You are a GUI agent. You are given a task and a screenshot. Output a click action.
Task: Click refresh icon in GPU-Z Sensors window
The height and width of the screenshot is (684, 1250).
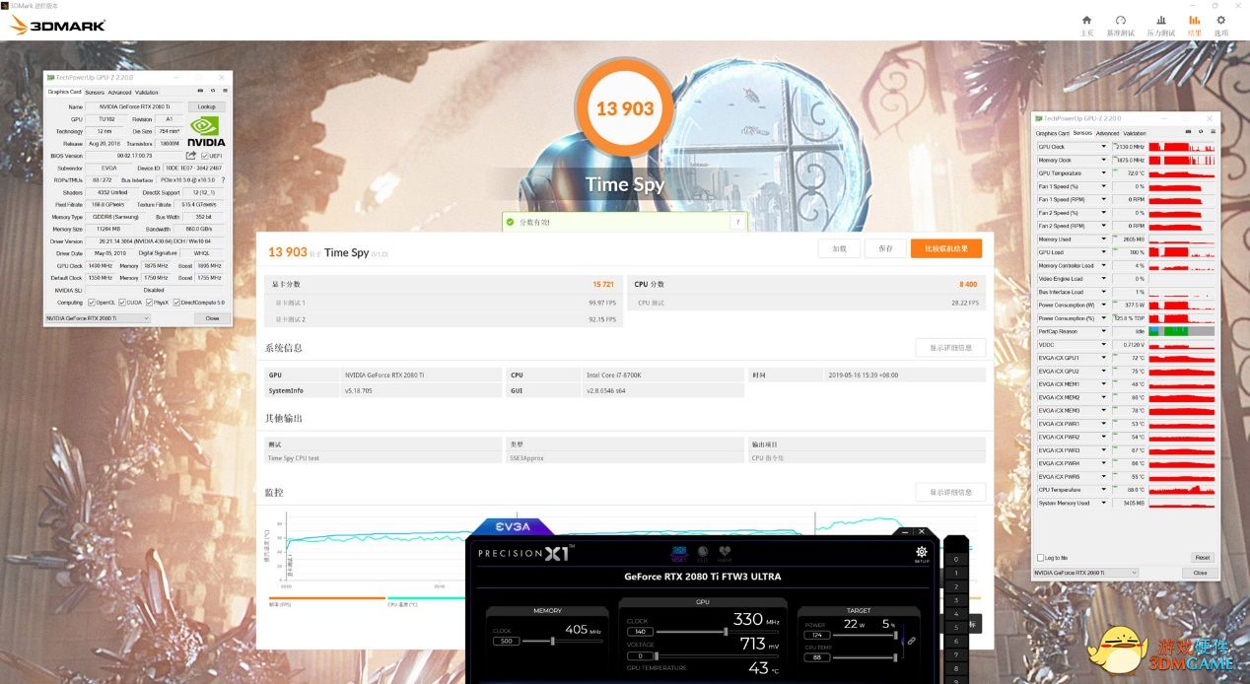(1200, 133)
